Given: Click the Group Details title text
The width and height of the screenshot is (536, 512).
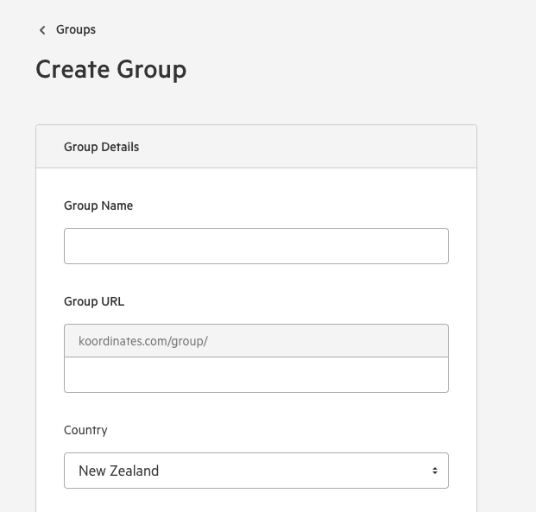Looking at the screenshot, I should [102, 147].
